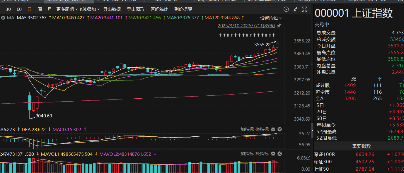
Task: Click the 年初至今 label
Action: (x=326, y=125)
